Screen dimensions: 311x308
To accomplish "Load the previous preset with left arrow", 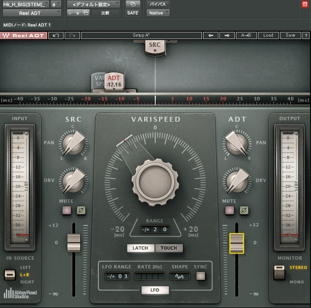I will [x=211, y=36].
